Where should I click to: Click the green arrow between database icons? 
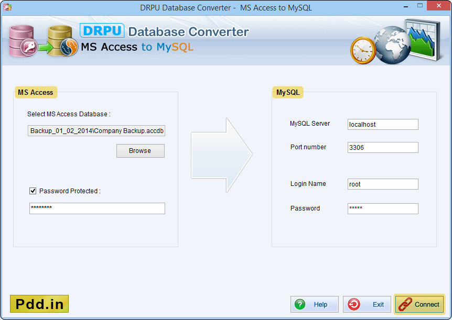coord(46,48)
